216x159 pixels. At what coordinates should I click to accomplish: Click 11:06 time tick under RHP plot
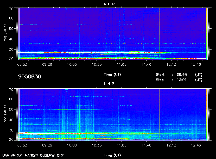(122, 64)
